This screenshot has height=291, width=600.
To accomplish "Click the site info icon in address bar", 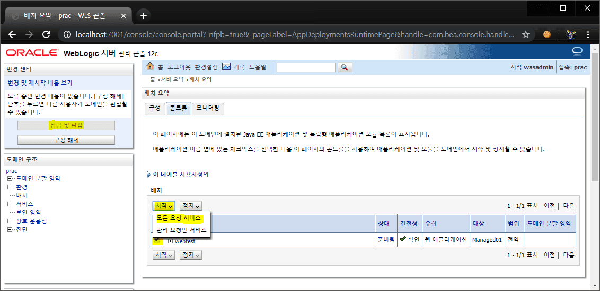I will pos(67,34).
